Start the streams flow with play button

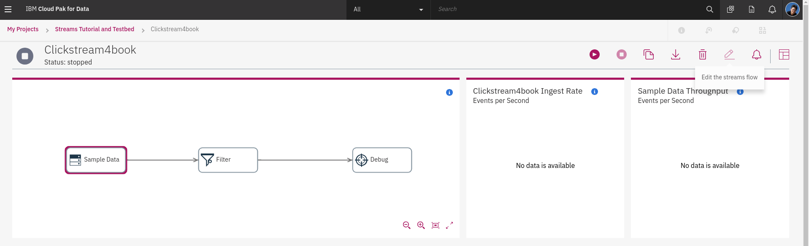click(x=595, y=54)
